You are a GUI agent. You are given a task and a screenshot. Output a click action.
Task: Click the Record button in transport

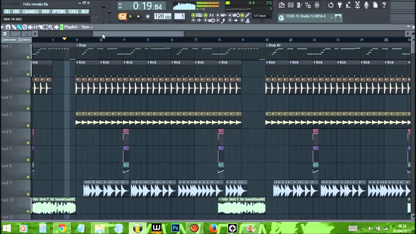click(x=148, y=16)
